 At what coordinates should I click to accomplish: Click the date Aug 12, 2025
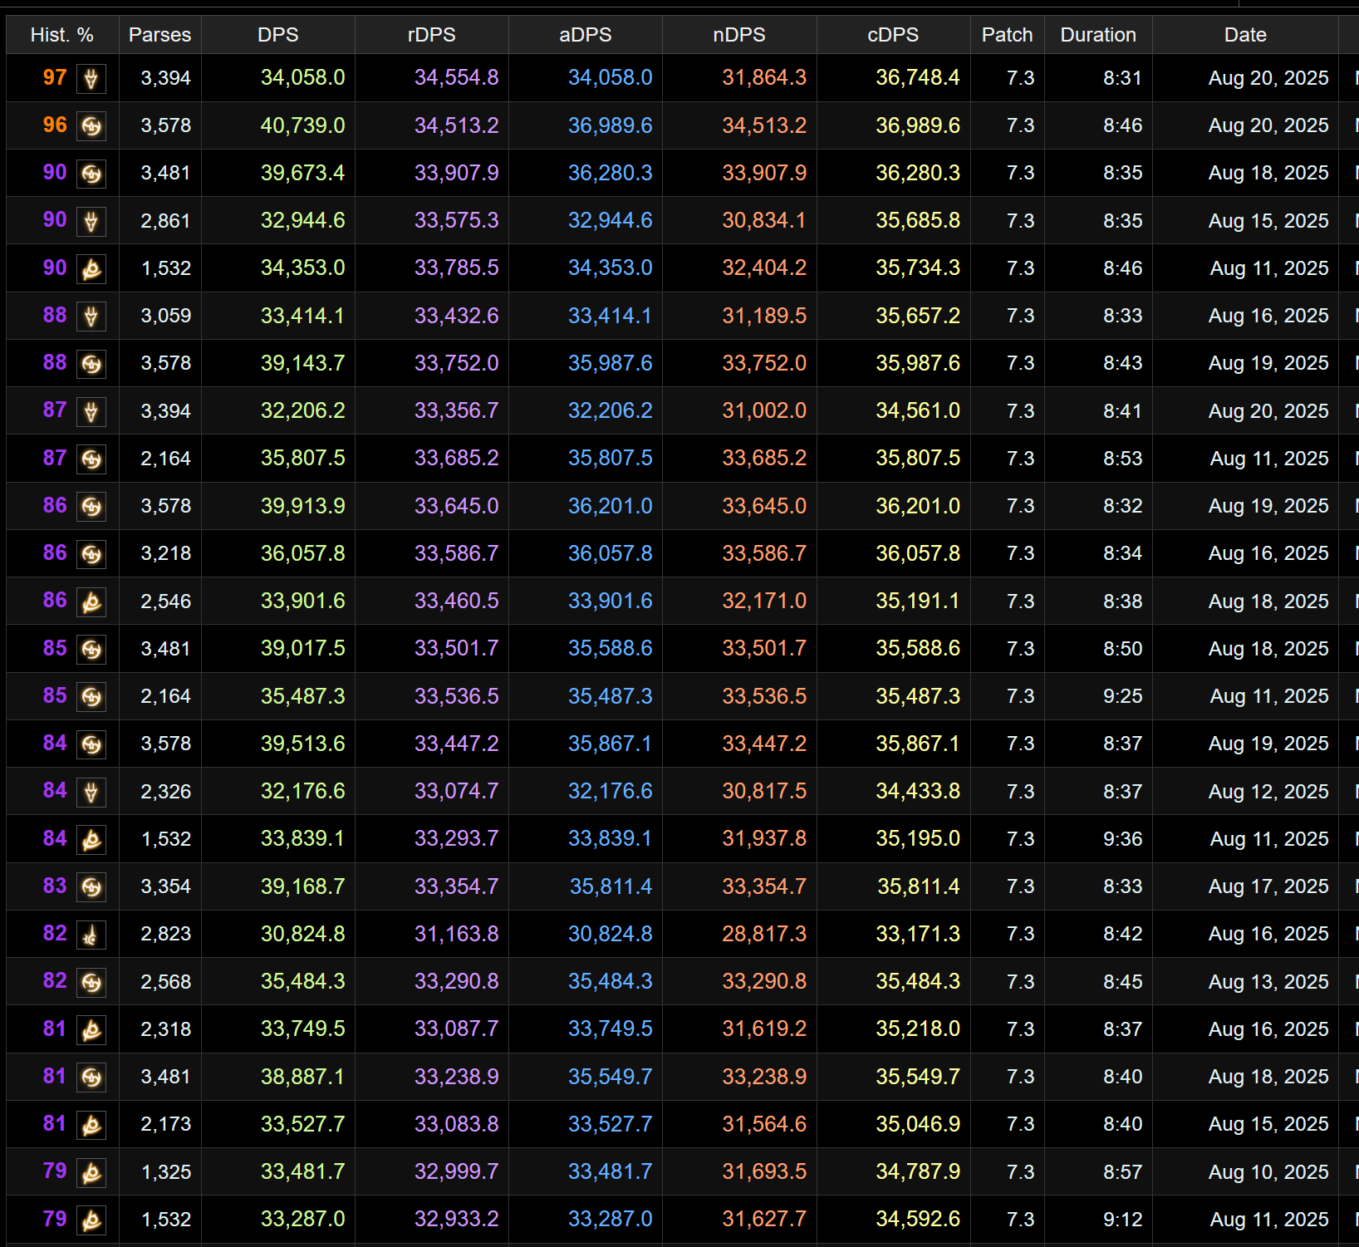pyautogui.click(x=1268, y=792)
